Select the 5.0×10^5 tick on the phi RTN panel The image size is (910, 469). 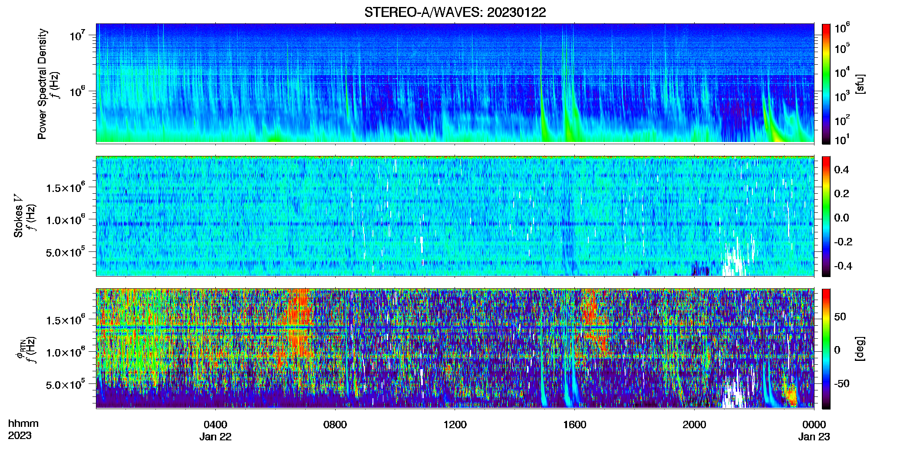point(66,384)
